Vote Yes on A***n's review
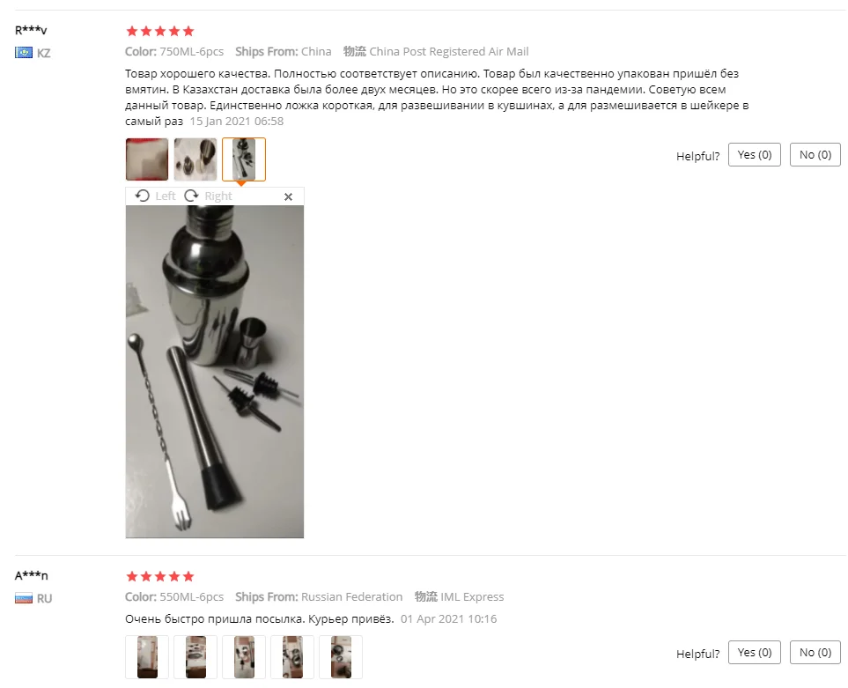This screenshot has width=848, height=688. point(755,652)
